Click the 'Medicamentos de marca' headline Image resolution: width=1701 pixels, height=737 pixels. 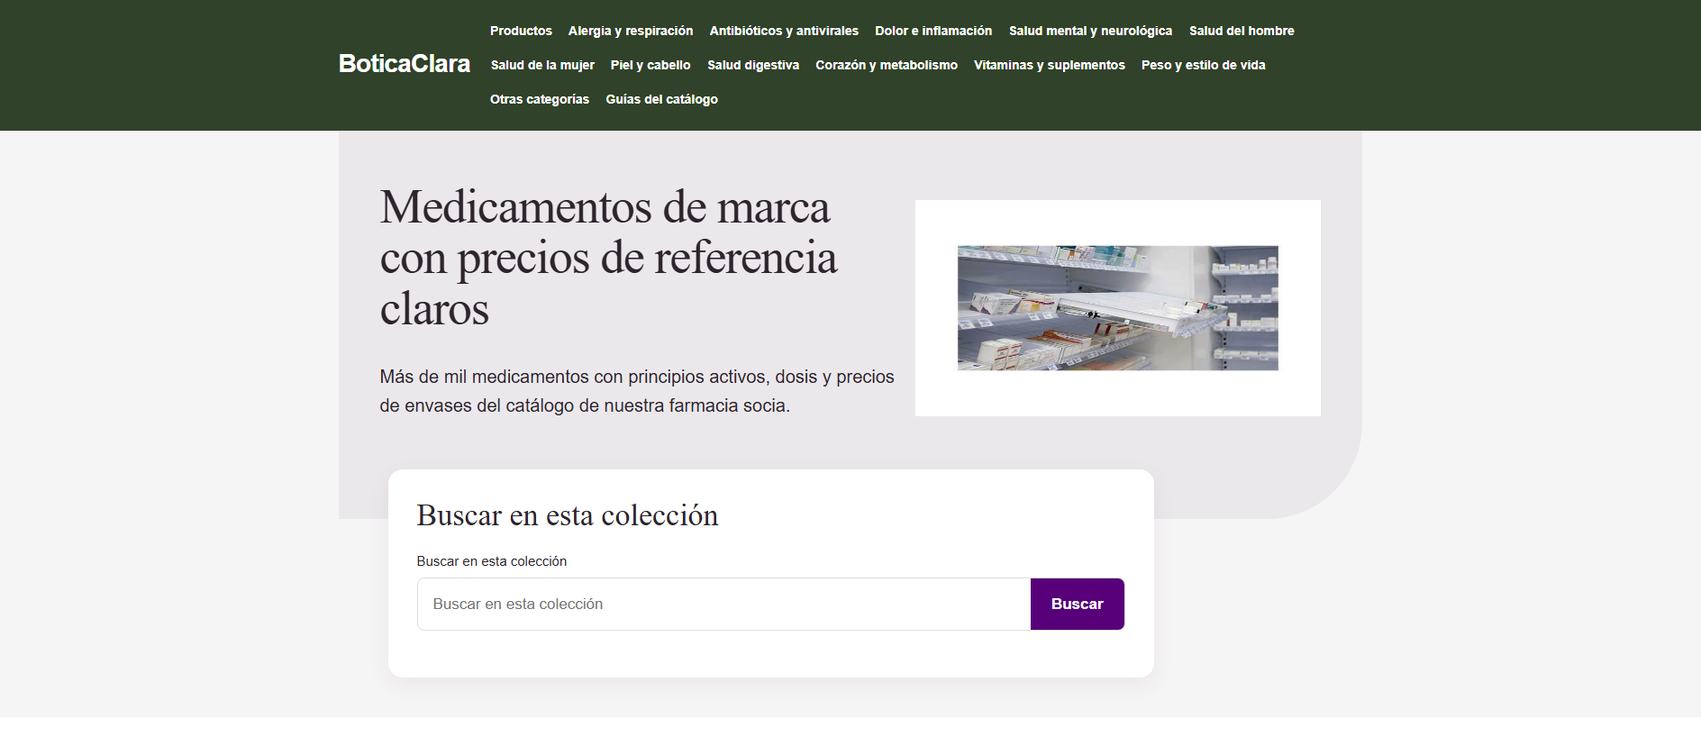pos(609,258)
